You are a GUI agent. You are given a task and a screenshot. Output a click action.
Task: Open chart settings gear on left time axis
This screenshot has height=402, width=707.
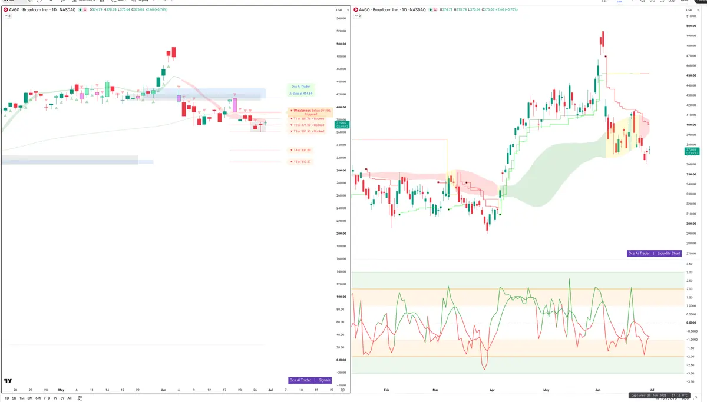point(342,390)
